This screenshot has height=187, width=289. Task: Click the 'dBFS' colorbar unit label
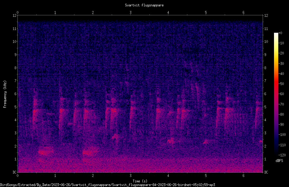279,161
